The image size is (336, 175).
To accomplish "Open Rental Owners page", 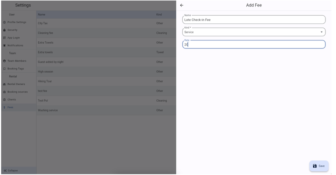I will [x=19, y=84].
